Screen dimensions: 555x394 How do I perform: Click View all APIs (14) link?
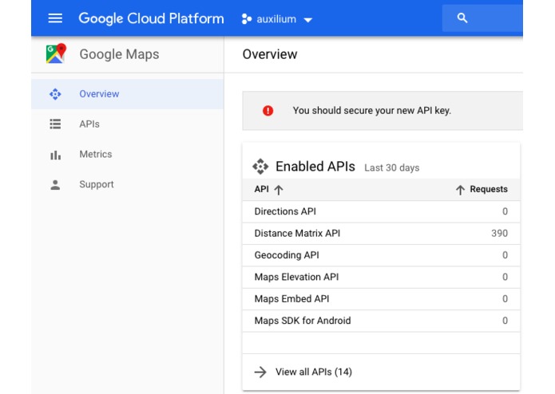tap(313, 372)
